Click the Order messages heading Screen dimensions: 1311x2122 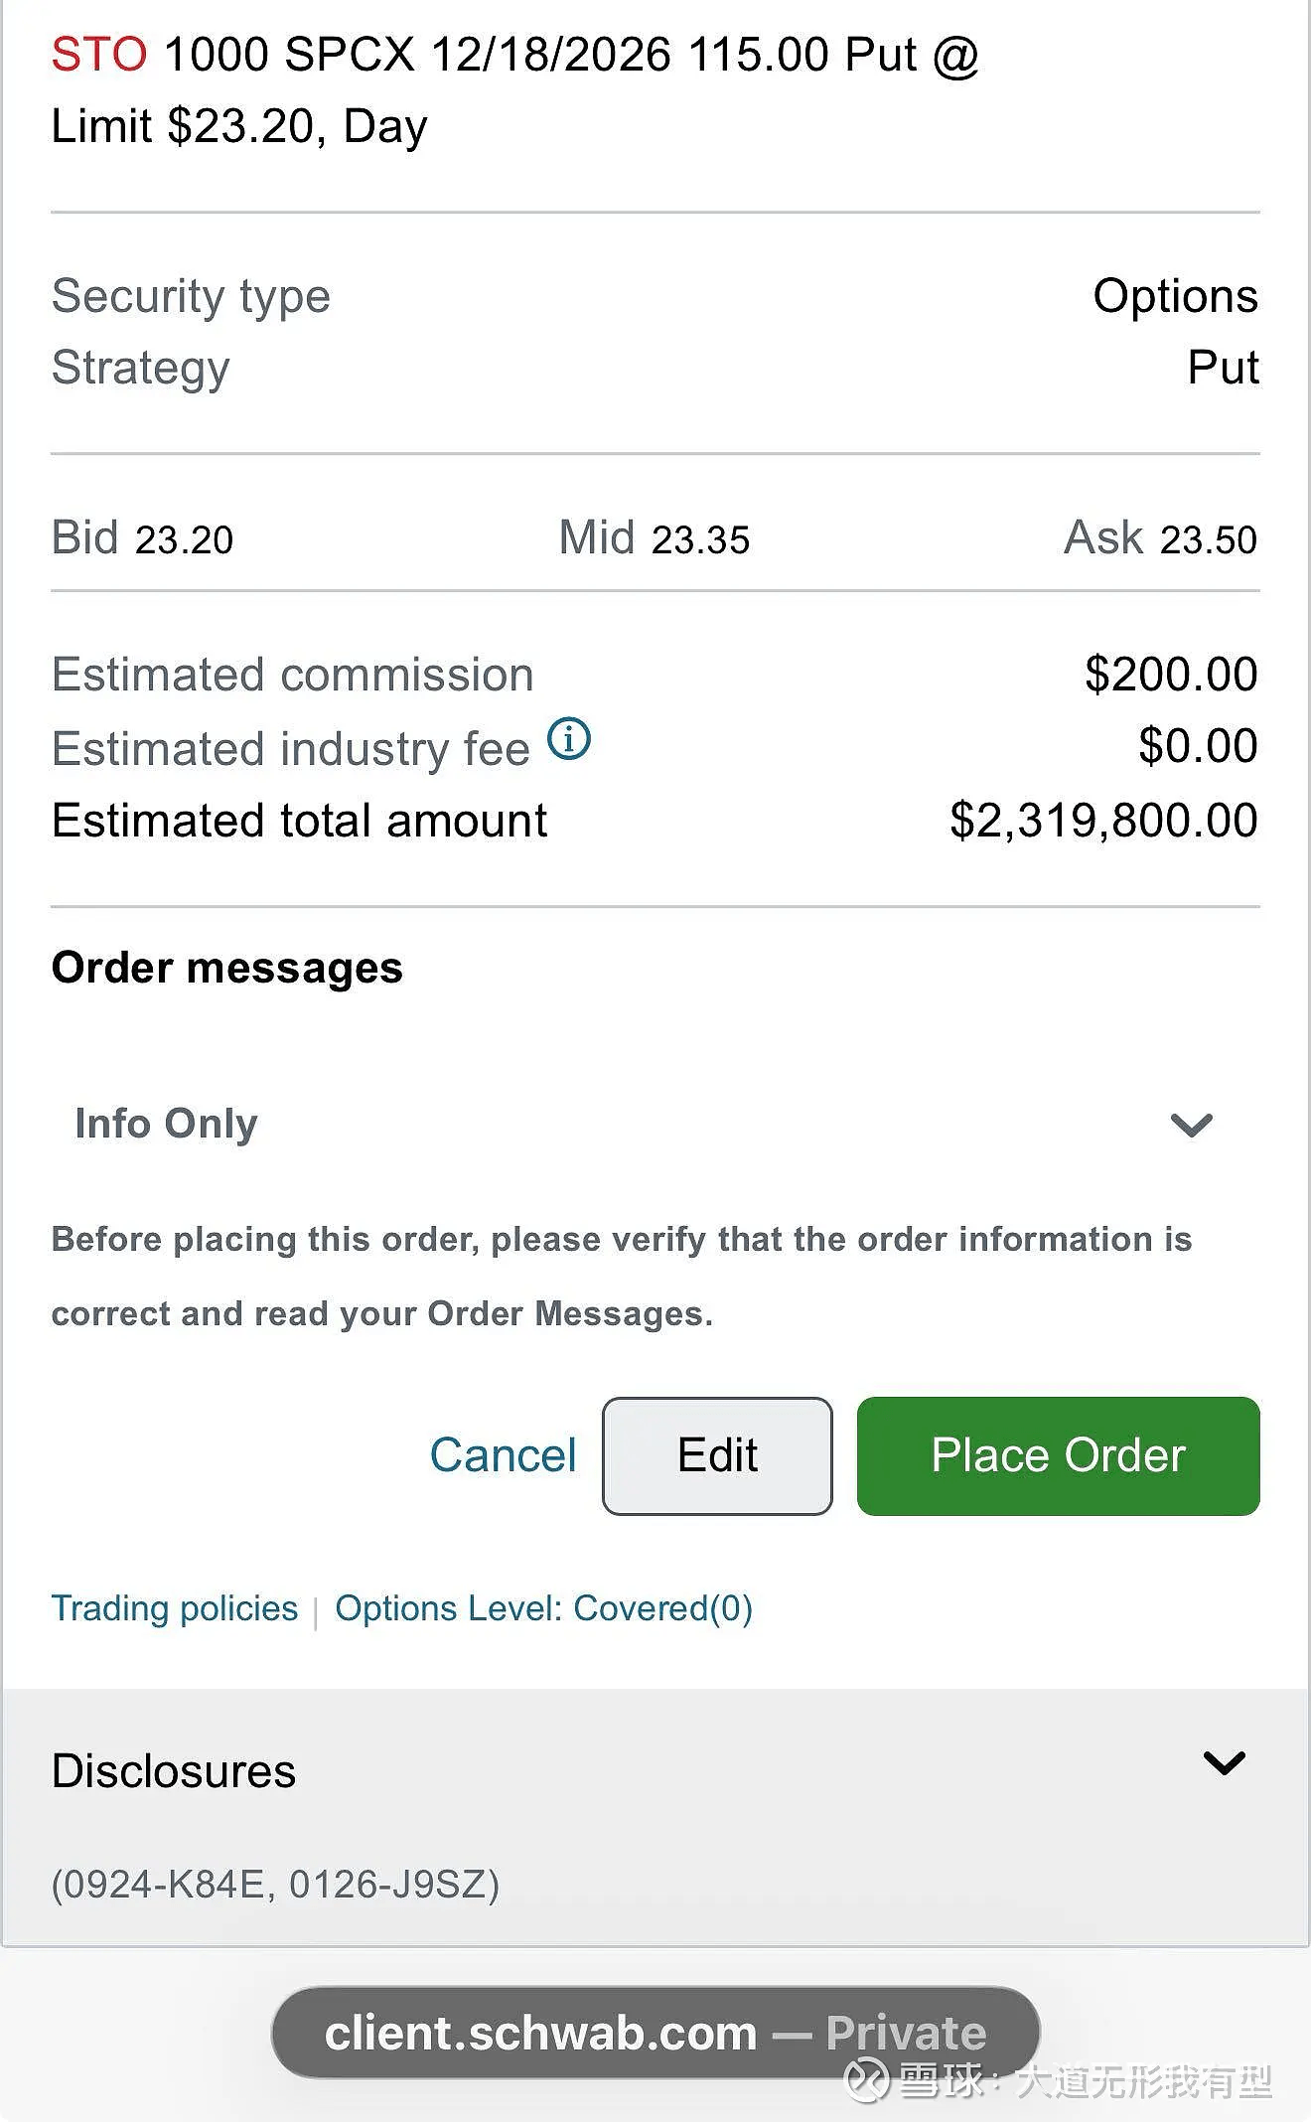(x=227, y=968)
